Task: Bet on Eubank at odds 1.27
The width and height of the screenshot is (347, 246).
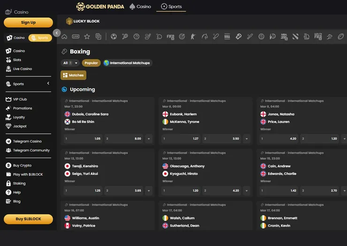Action: tap(181, 139)
